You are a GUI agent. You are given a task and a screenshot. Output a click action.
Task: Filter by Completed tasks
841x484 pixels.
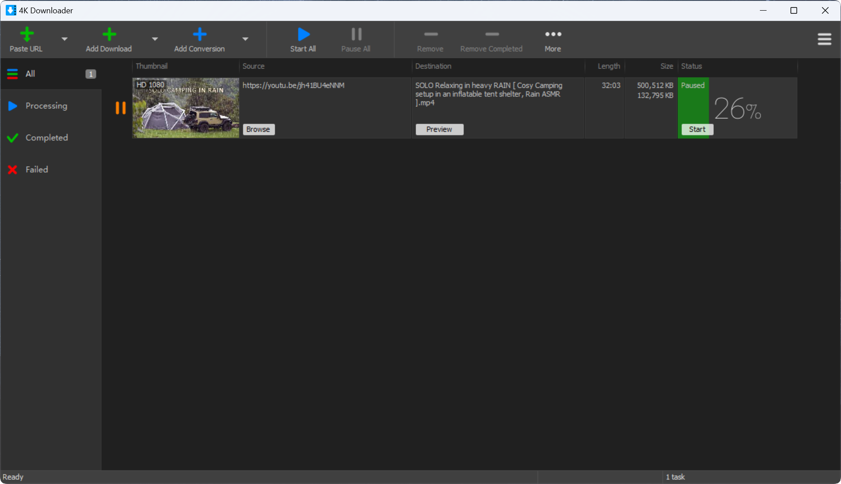tap(47, 138)
